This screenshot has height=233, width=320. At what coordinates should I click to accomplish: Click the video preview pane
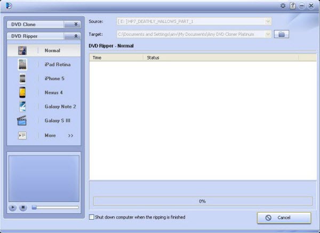(44, 178)
